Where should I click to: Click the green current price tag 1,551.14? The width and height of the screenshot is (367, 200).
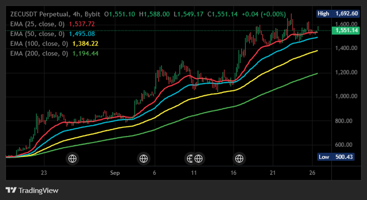pyautogui.click(x=346, y=30)
